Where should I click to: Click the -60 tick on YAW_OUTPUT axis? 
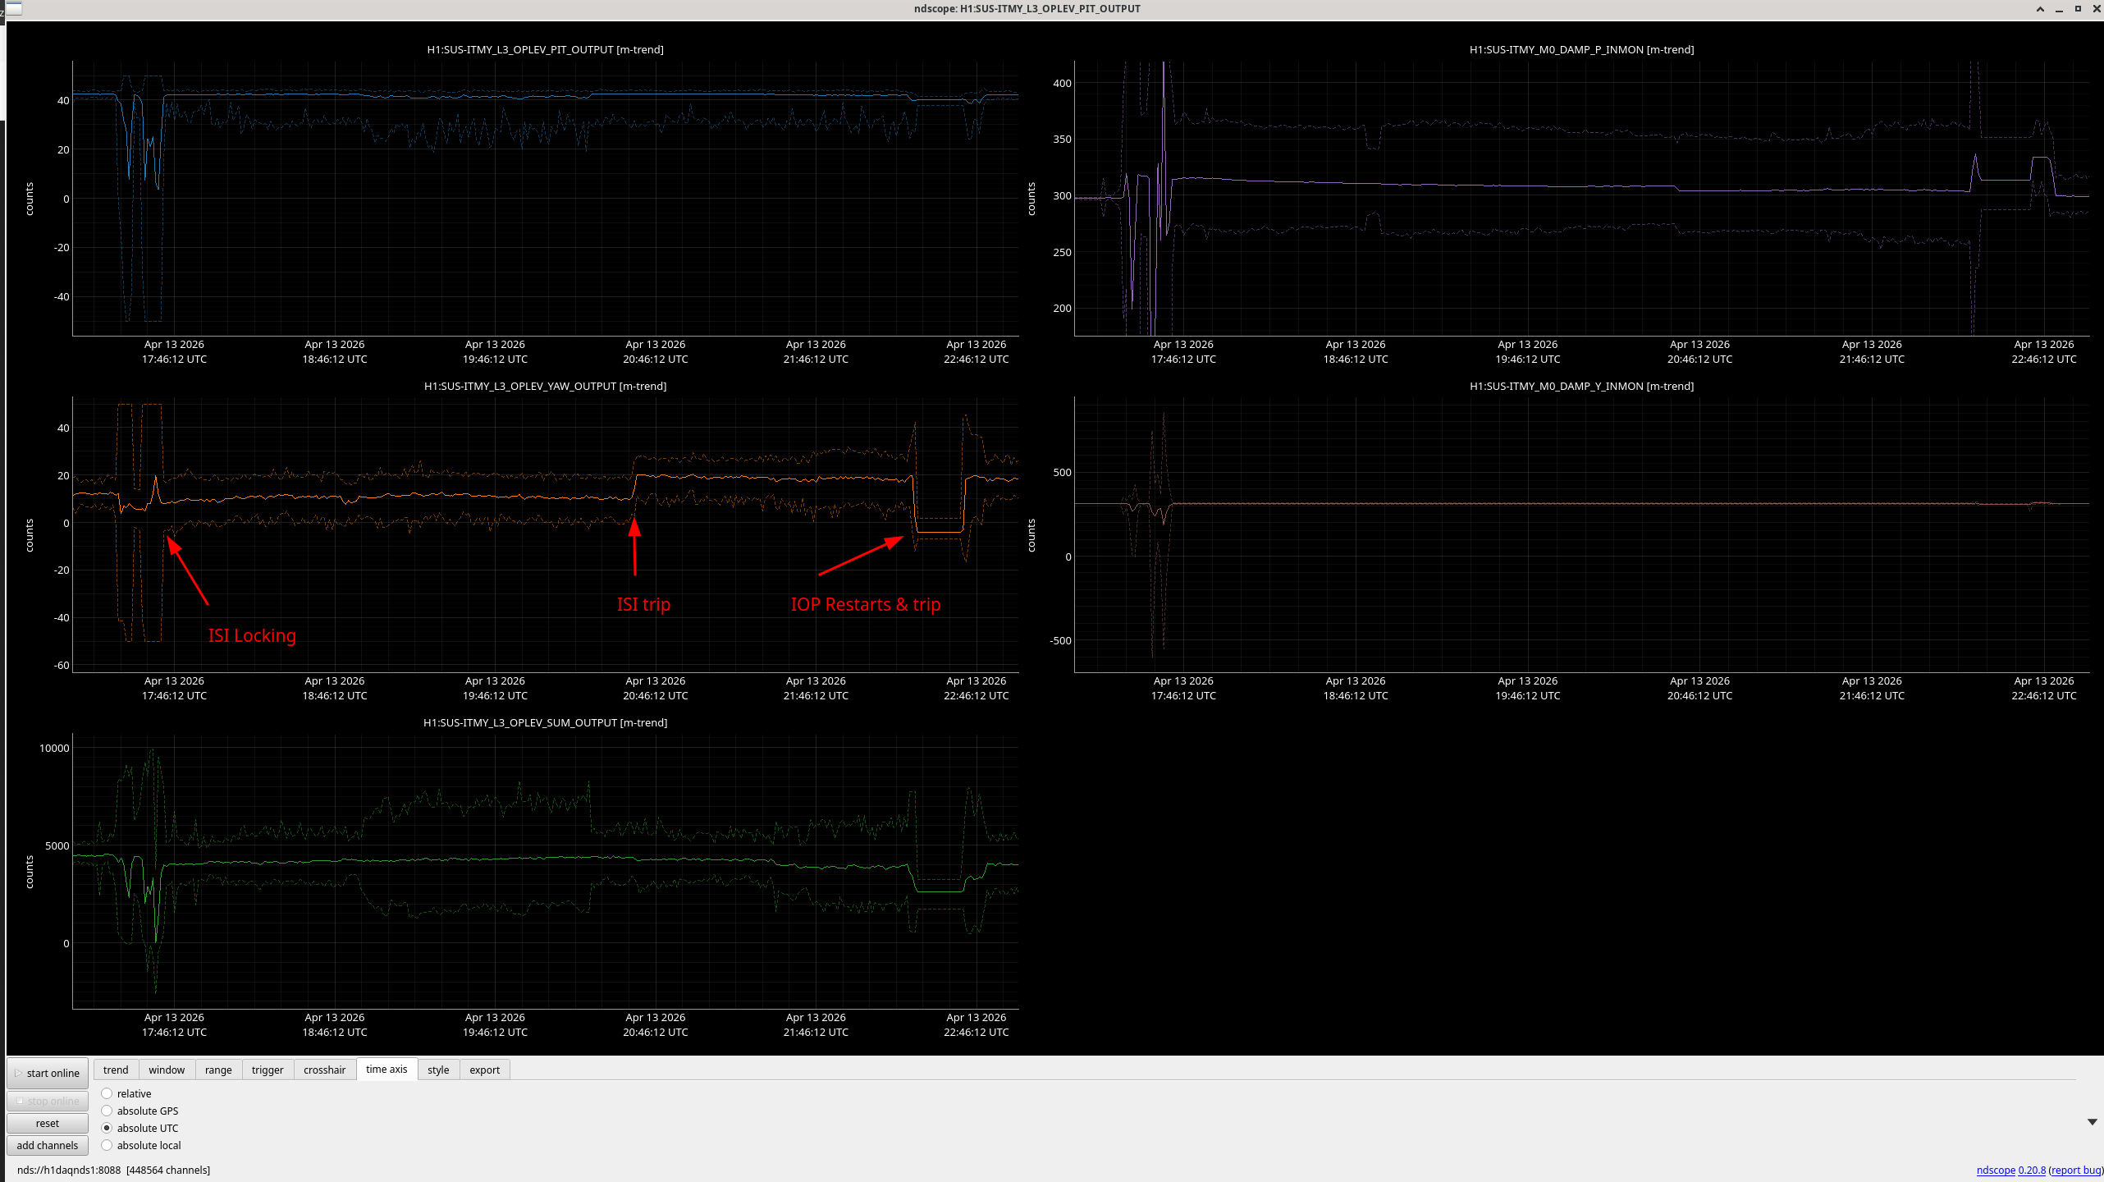coord(62,665)
